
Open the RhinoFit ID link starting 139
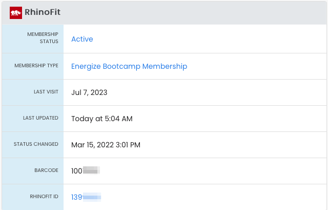(x=86, y=197)
